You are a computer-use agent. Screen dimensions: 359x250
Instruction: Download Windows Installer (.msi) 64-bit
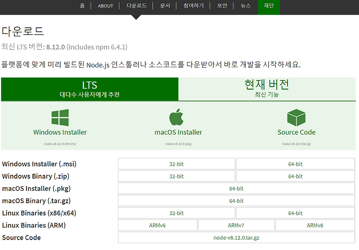coord(295,164)
